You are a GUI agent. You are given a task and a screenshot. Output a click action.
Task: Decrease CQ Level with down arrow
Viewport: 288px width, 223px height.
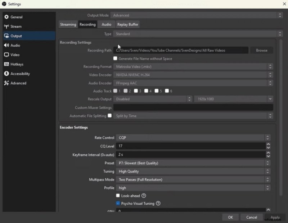click(268, 148)
